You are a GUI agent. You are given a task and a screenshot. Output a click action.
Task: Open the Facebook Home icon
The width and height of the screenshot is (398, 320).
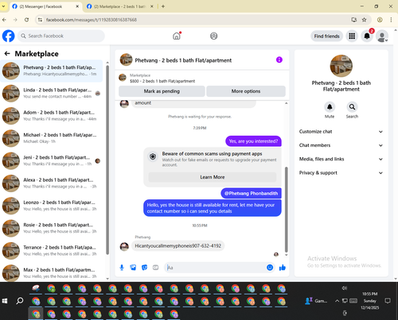click(177, 36)
